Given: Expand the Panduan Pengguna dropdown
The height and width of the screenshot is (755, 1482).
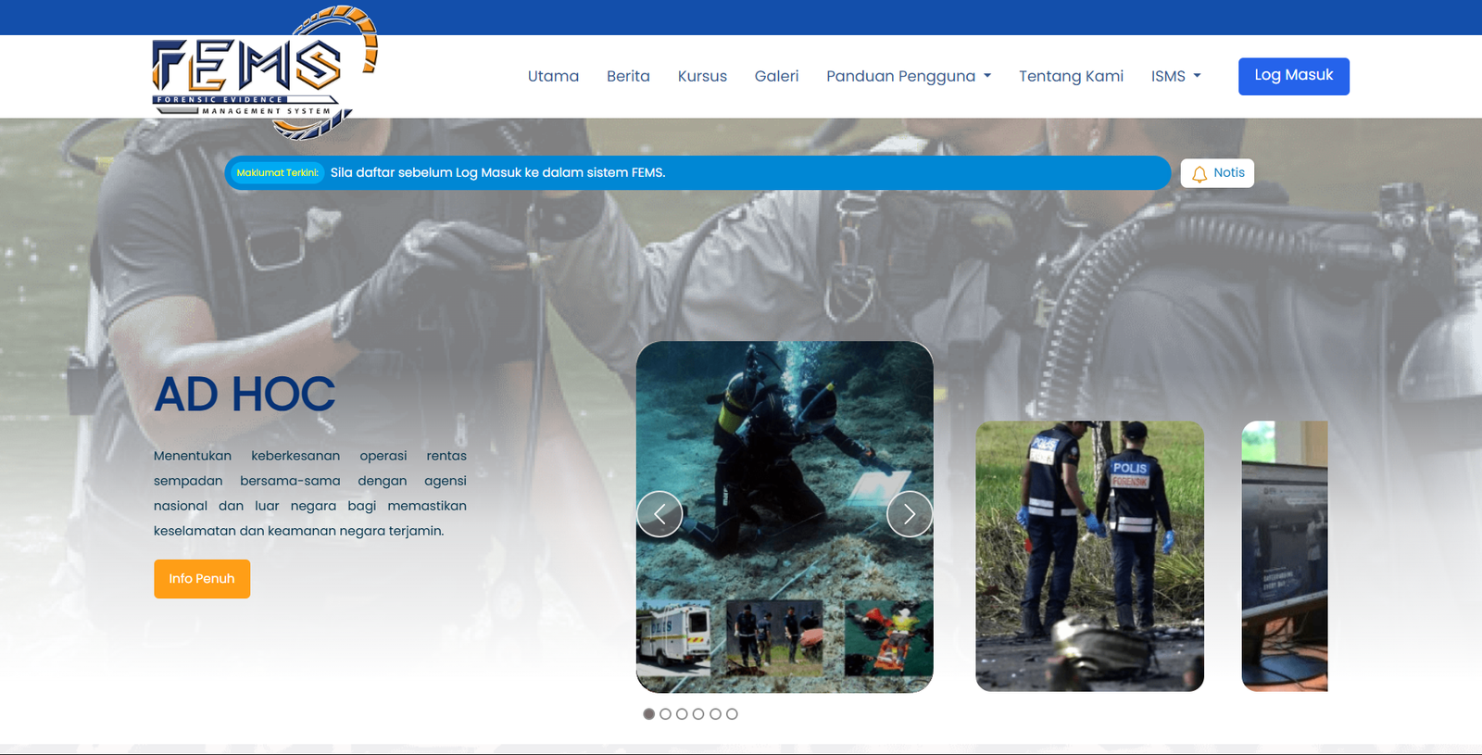Looking at the screenshot, I should (909, 76).
